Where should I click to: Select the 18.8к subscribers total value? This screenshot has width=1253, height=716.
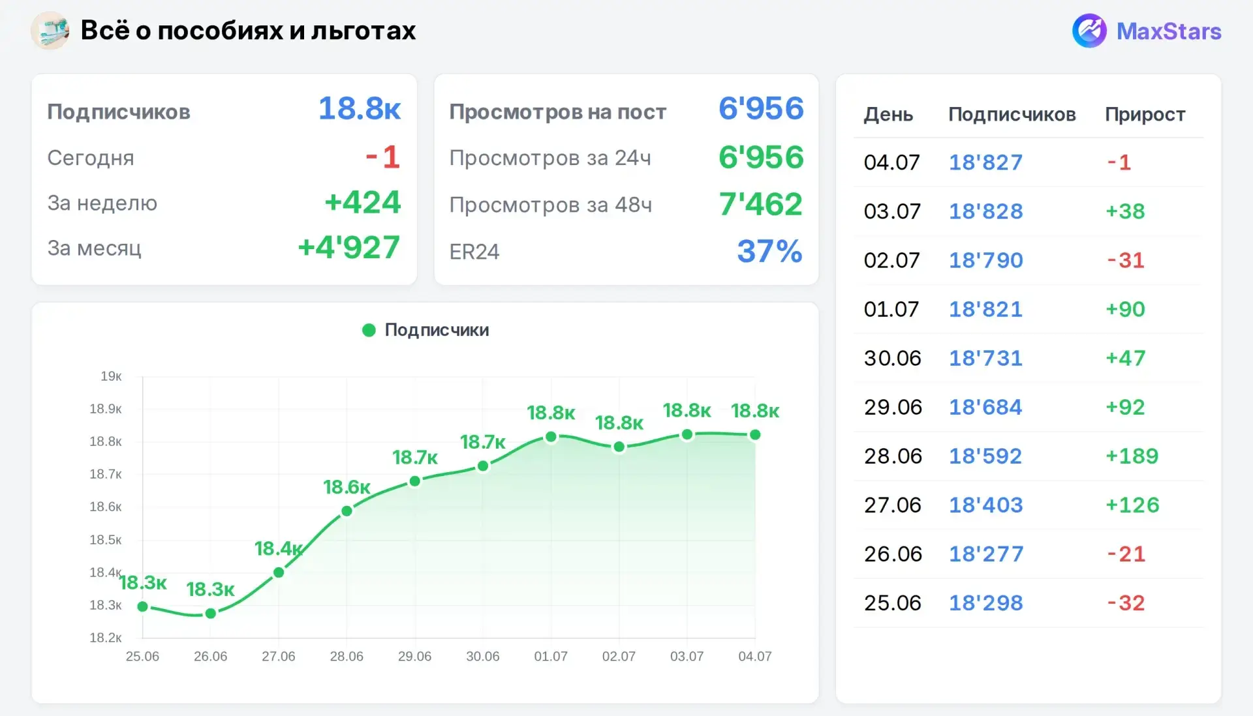pyautogui.click(x=360, y=108)
